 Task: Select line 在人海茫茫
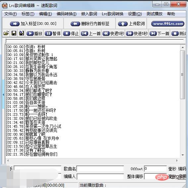(26, 87)
